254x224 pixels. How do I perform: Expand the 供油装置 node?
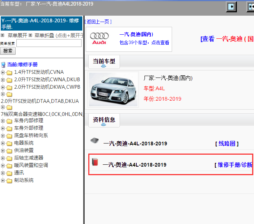pos(3,151)
